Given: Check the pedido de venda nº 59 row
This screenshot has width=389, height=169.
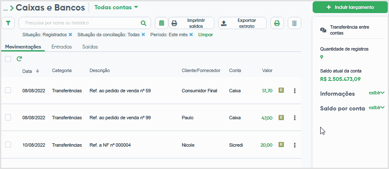Looking at the screenshot, I should [8, 90].
